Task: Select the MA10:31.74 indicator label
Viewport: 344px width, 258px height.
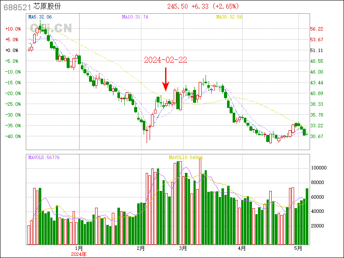Action: click(x=135, y=17)
